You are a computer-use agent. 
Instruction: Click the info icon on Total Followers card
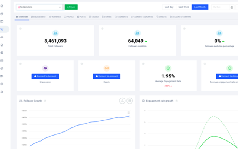pos(20,29)
